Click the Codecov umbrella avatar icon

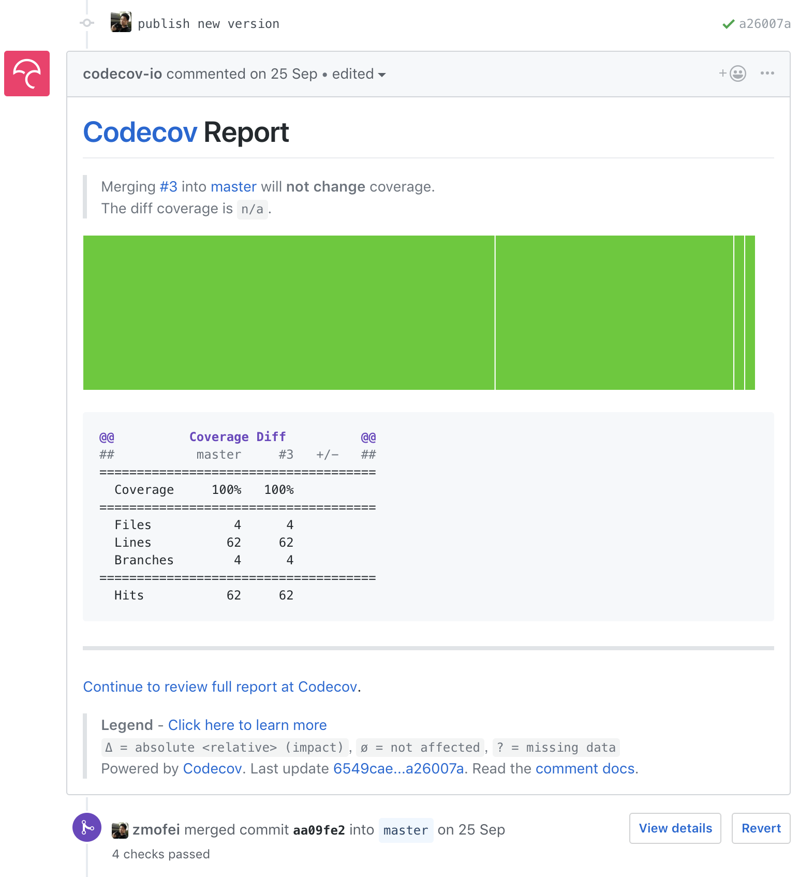tap(27, 74)
